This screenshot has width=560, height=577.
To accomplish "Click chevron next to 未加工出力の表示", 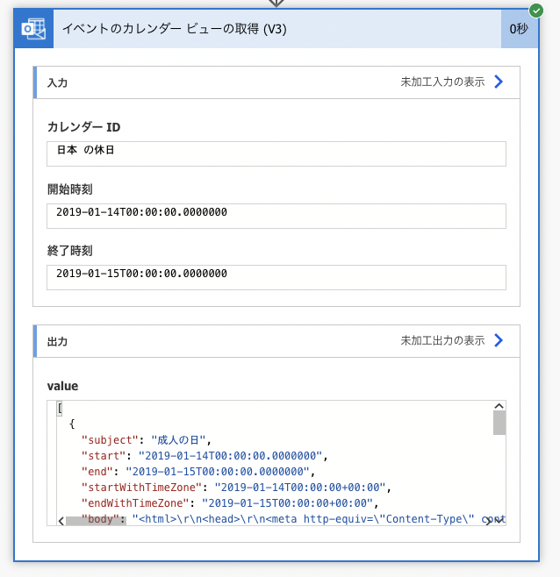I will [x=499, y=340].
